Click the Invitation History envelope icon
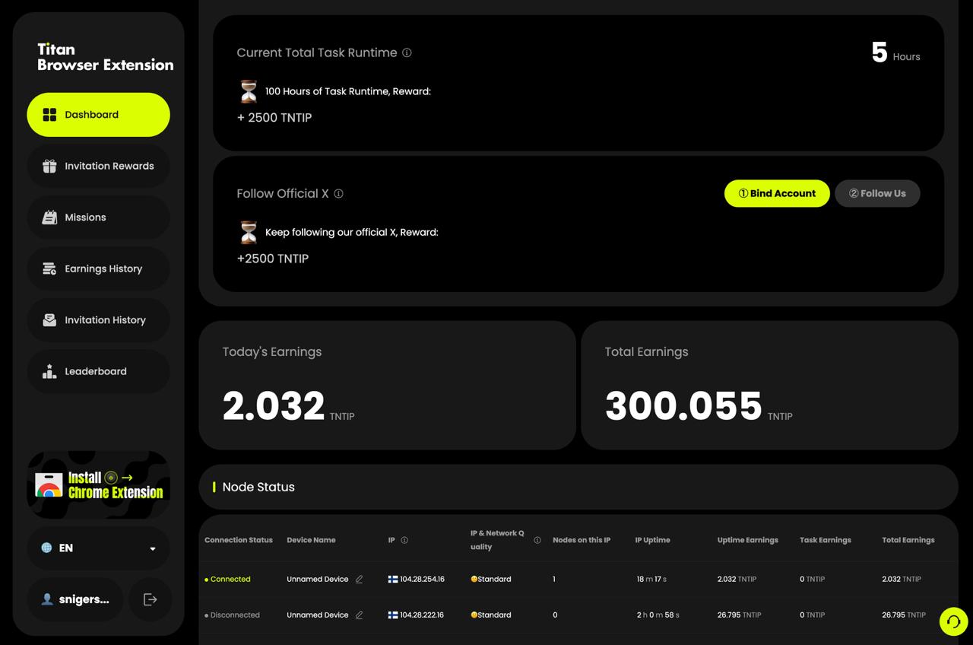The image size is (973, 645). (x=49, y=320)
